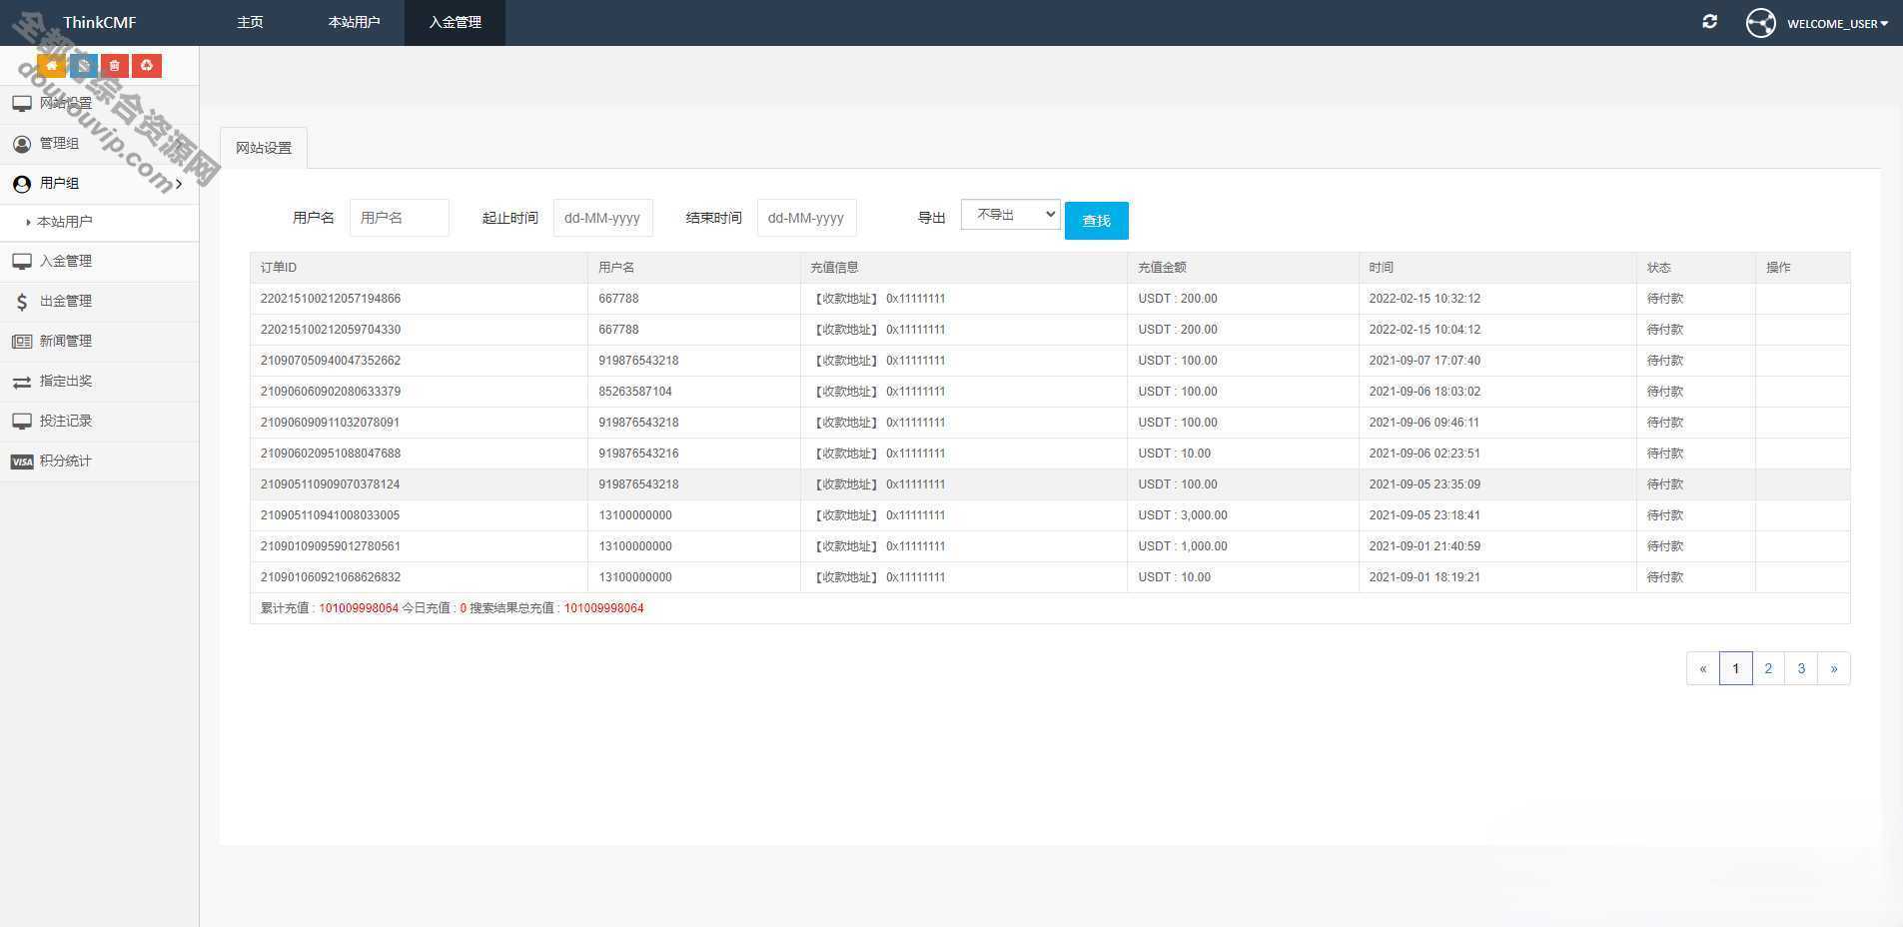Select the 入金管理 top tab
1903x927 pixels.
tap(455, 22)
